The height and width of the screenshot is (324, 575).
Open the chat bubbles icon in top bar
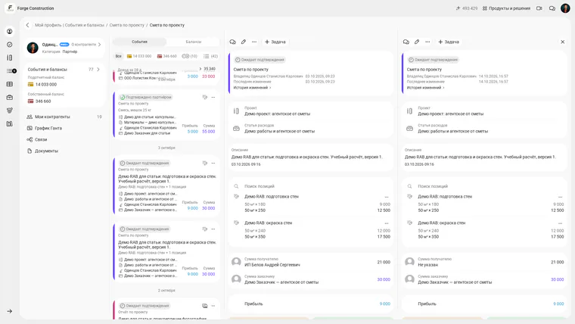(x=552, y=8)
